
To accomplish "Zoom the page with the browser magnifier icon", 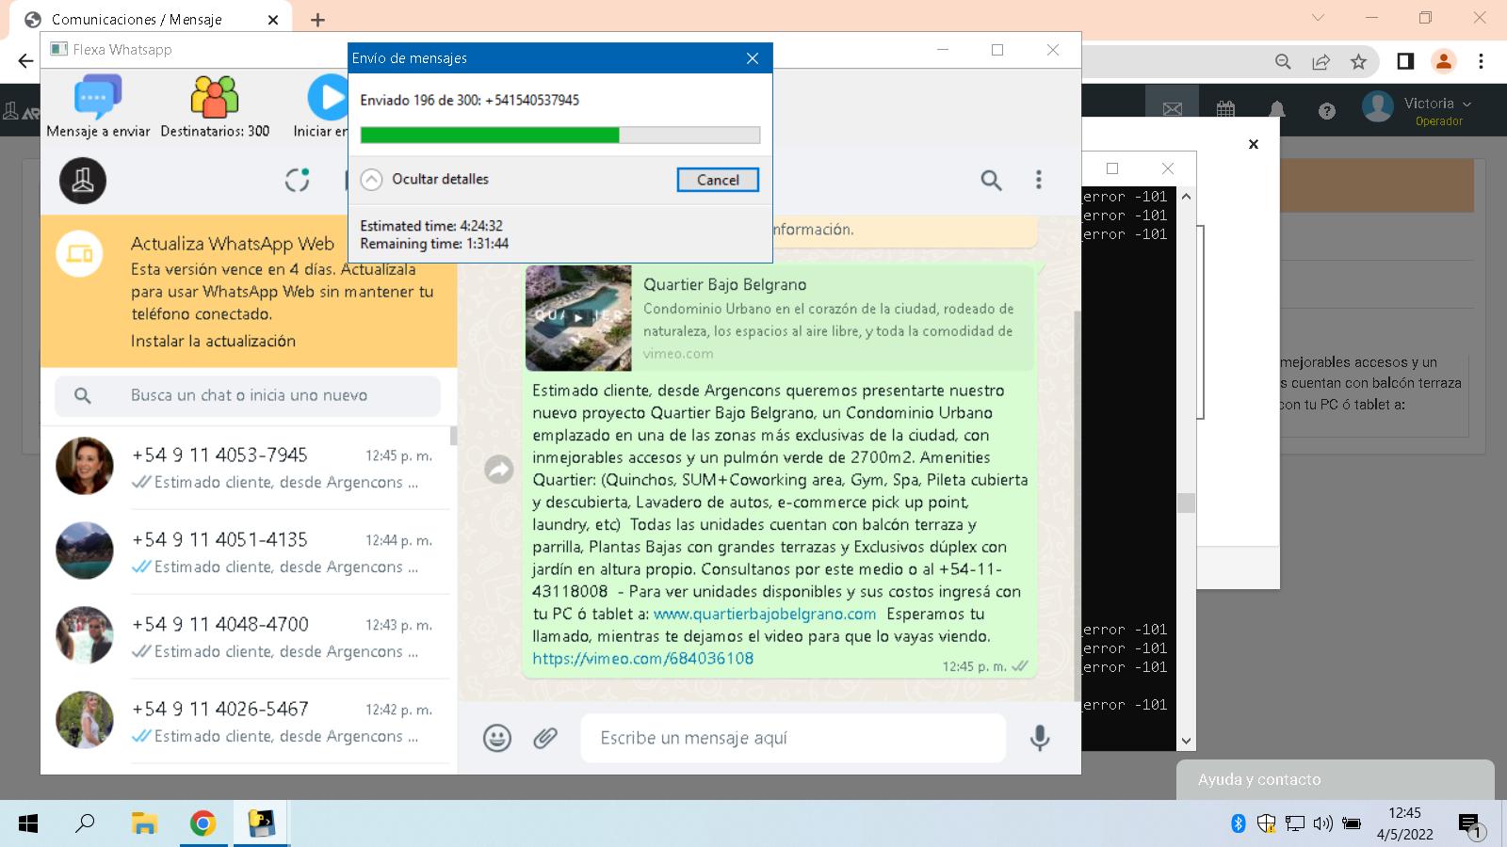I will [1283, 61].
